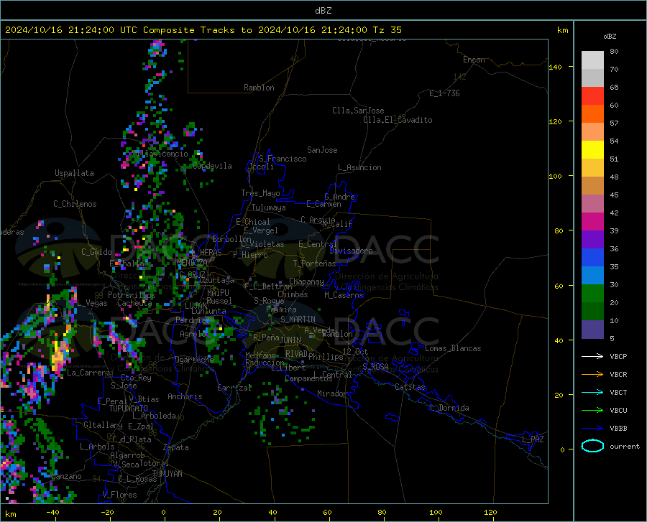Click the 'Encon' map label

pyautogui.click(x=474, y=60)
